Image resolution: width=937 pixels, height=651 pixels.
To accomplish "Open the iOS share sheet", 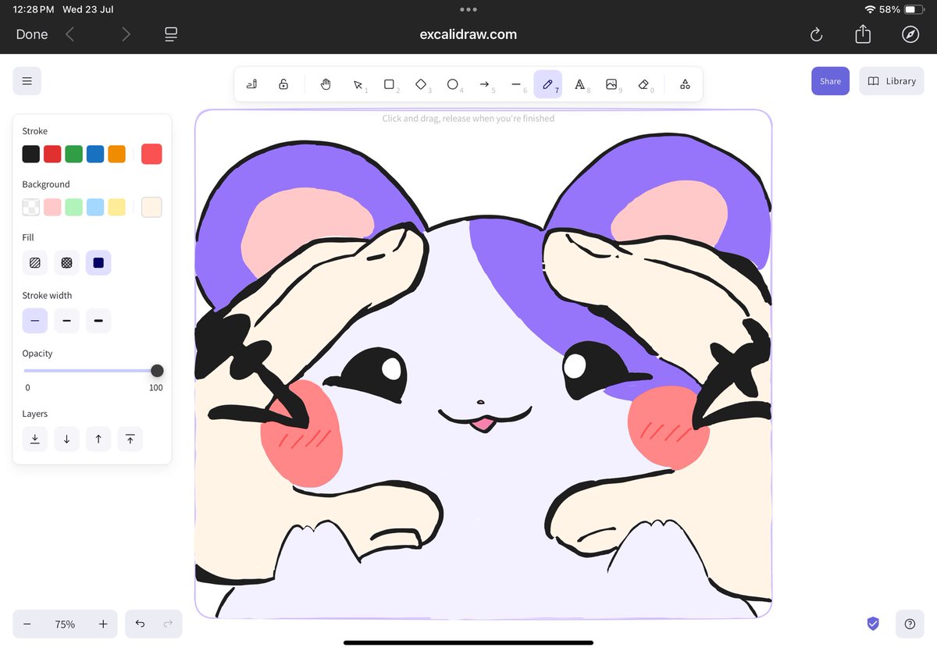I will (863, 34).
